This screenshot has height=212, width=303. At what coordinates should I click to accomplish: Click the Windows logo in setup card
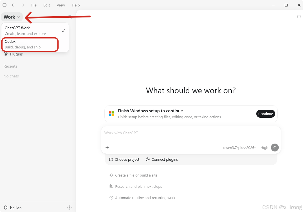pos(111,114)
